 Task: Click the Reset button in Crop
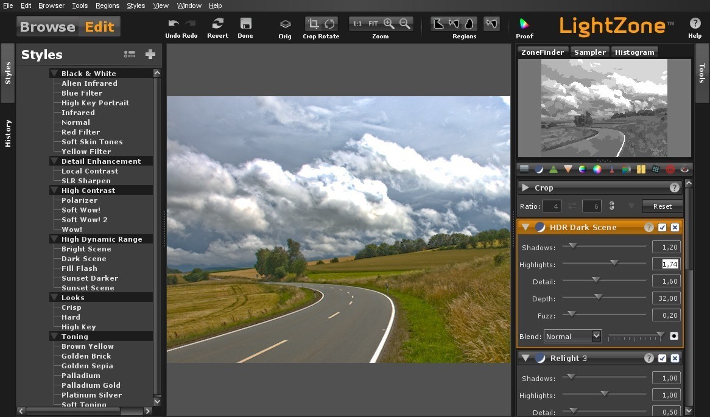point(662,206)
